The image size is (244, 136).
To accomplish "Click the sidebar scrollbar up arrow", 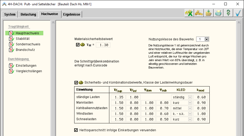I will tap(53, 22).
